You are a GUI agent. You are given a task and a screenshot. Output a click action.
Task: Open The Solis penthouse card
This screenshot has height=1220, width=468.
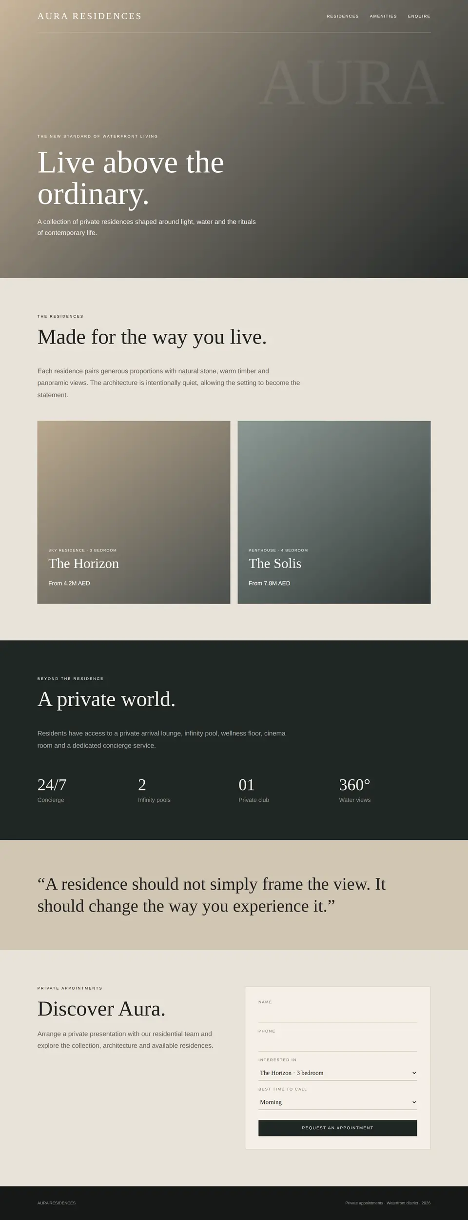point(334,512)
